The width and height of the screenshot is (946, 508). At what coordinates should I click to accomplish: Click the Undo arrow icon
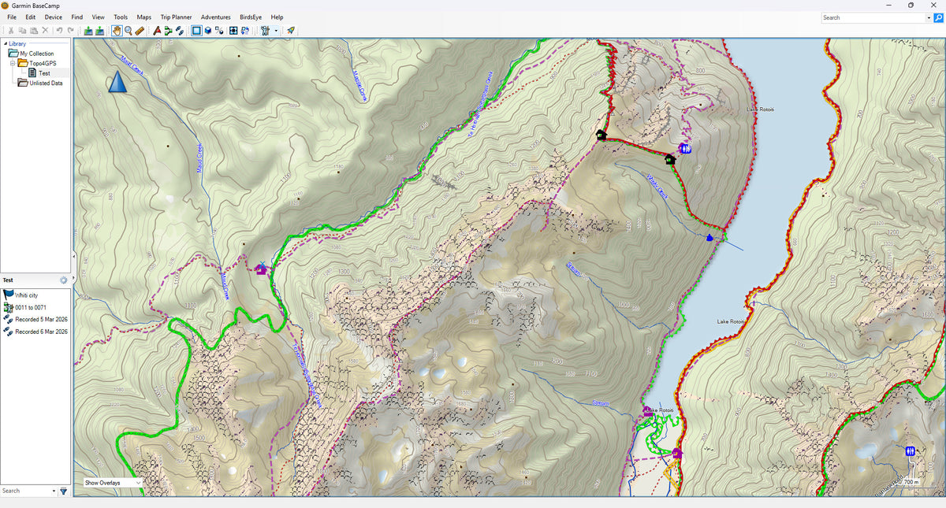[59, 31]
